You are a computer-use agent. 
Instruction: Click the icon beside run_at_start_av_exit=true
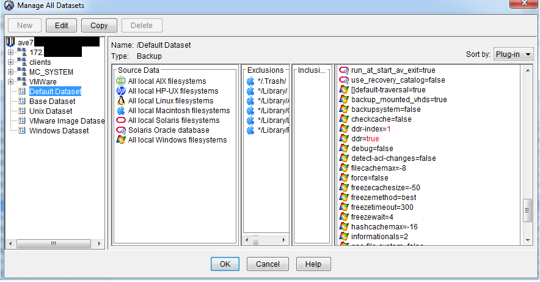click(x=344, y=70)
